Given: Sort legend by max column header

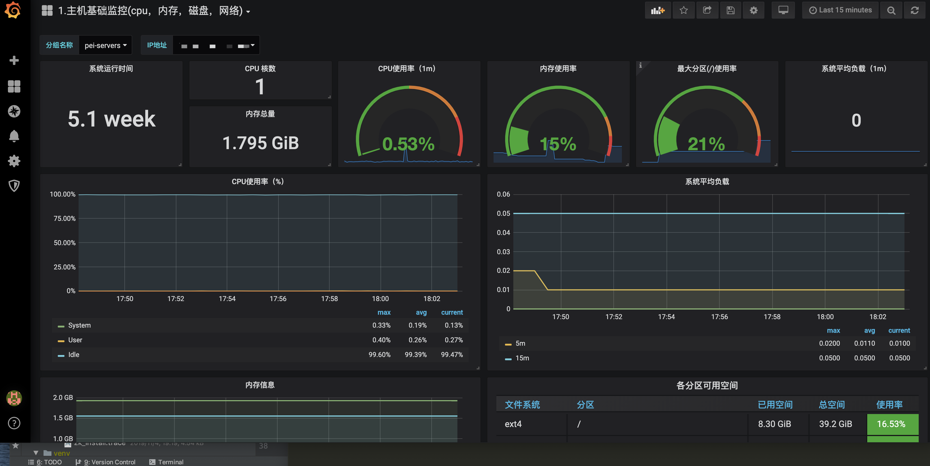Looking at the screenshot, I should point(384,312).
